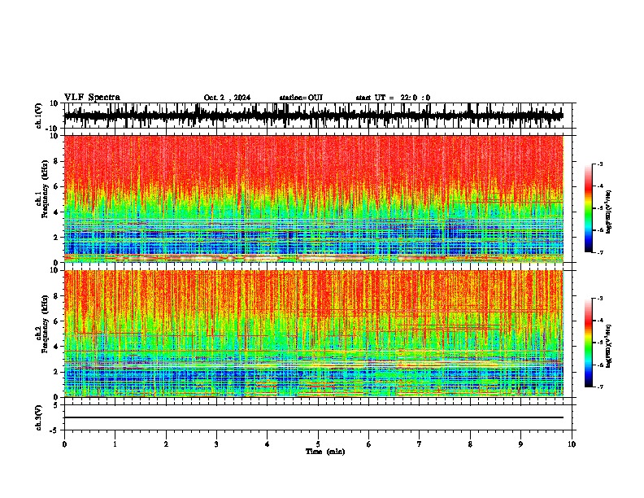Image resolution: width=644 pixels, height=498 pixels.
Task: Click the time axis tick label "9"
Action: (520, 444)
